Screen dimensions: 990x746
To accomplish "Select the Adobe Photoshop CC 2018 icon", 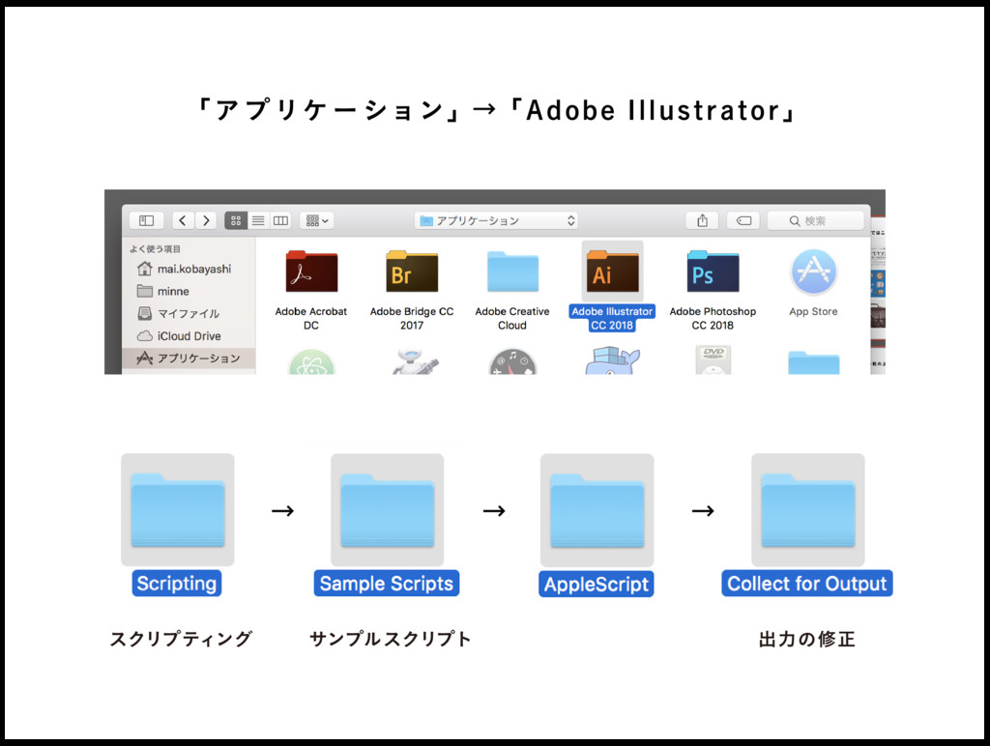I will tap(713, 272).
